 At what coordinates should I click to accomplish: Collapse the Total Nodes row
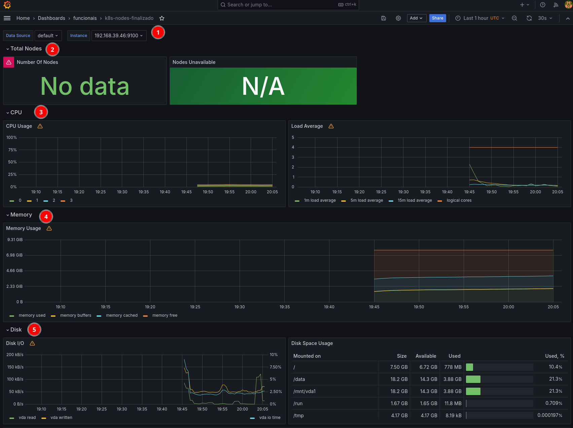pos(24,49)
